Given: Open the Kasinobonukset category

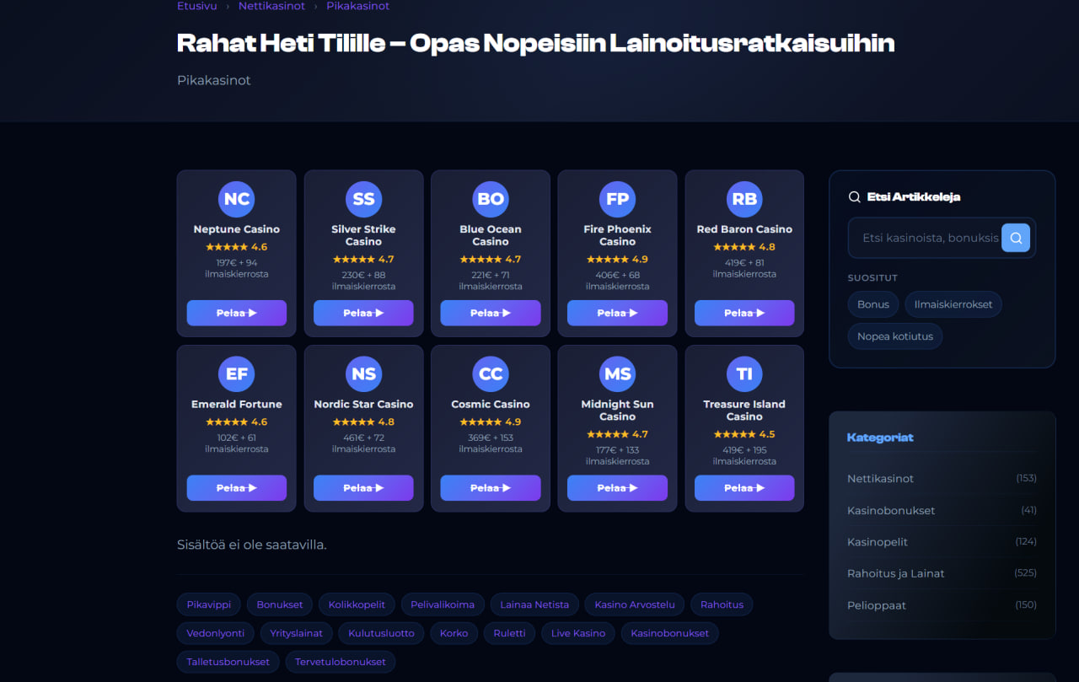Looking at the screenshot, I should [891, 510].
